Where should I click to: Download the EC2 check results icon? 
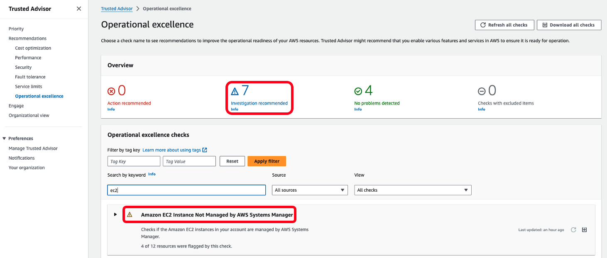click(584, 230)
